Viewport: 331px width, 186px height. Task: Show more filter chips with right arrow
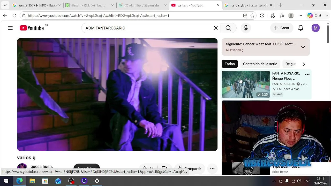(304, 64)
